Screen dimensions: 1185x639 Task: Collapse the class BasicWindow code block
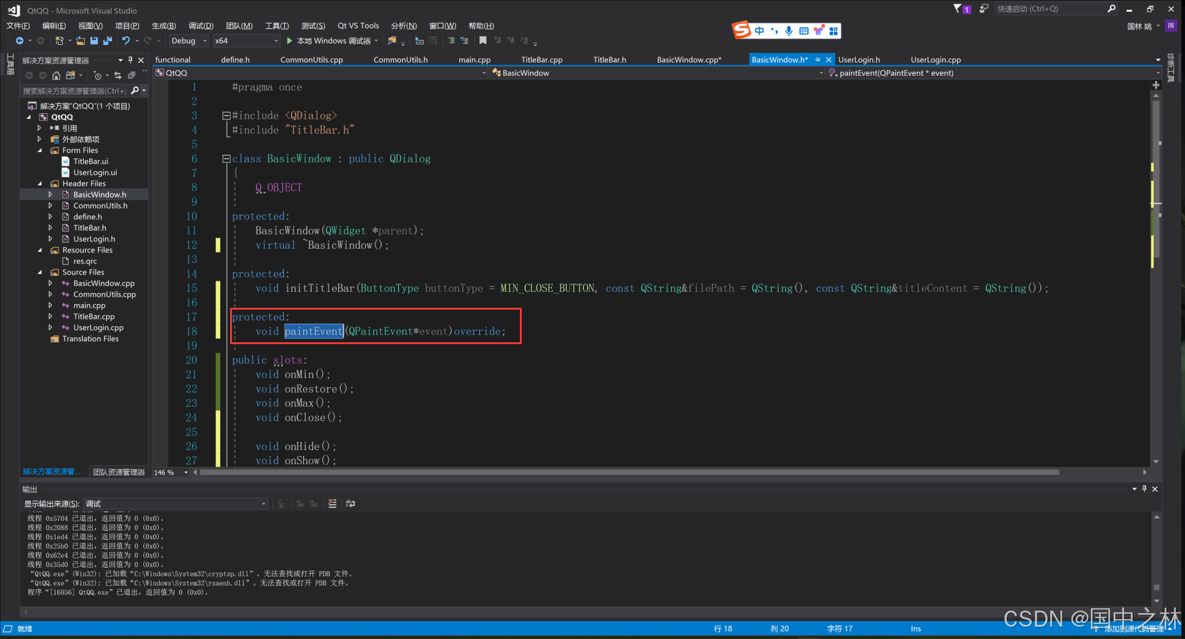pyautogui.click(x=226, y=159)
